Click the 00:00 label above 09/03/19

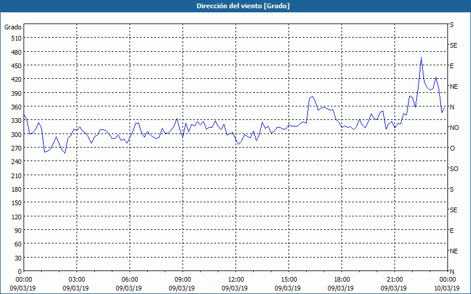(24, 280)
